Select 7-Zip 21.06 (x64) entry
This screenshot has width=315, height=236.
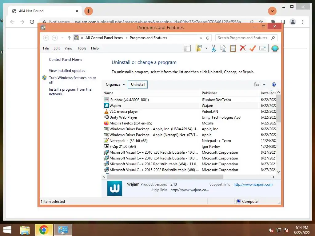click(189, 147)
